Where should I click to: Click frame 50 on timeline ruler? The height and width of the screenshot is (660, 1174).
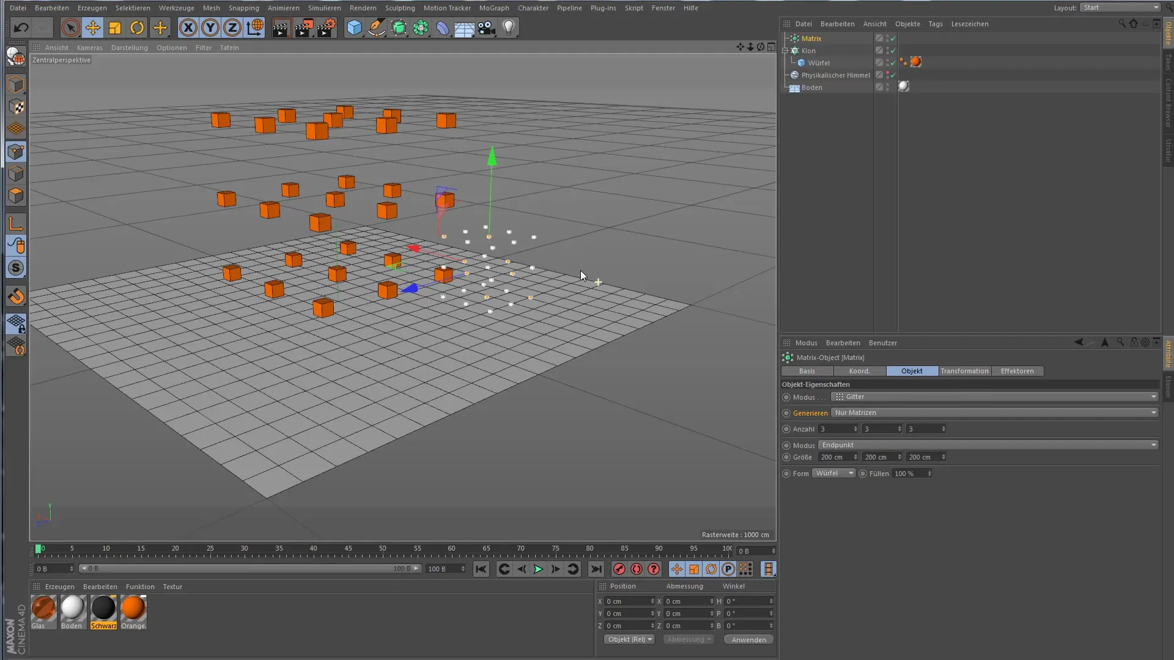tap(383, 550)
